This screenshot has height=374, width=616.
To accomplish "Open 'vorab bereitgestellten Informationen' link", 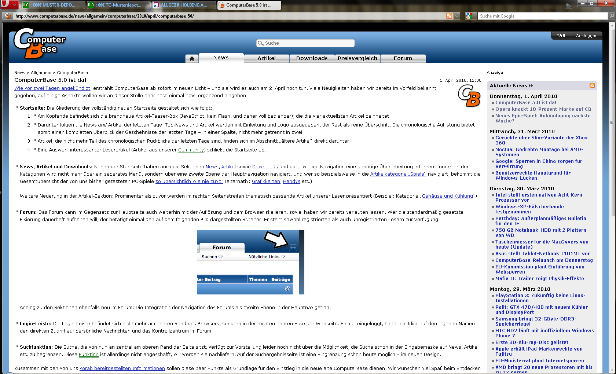I will coord(122,368).
